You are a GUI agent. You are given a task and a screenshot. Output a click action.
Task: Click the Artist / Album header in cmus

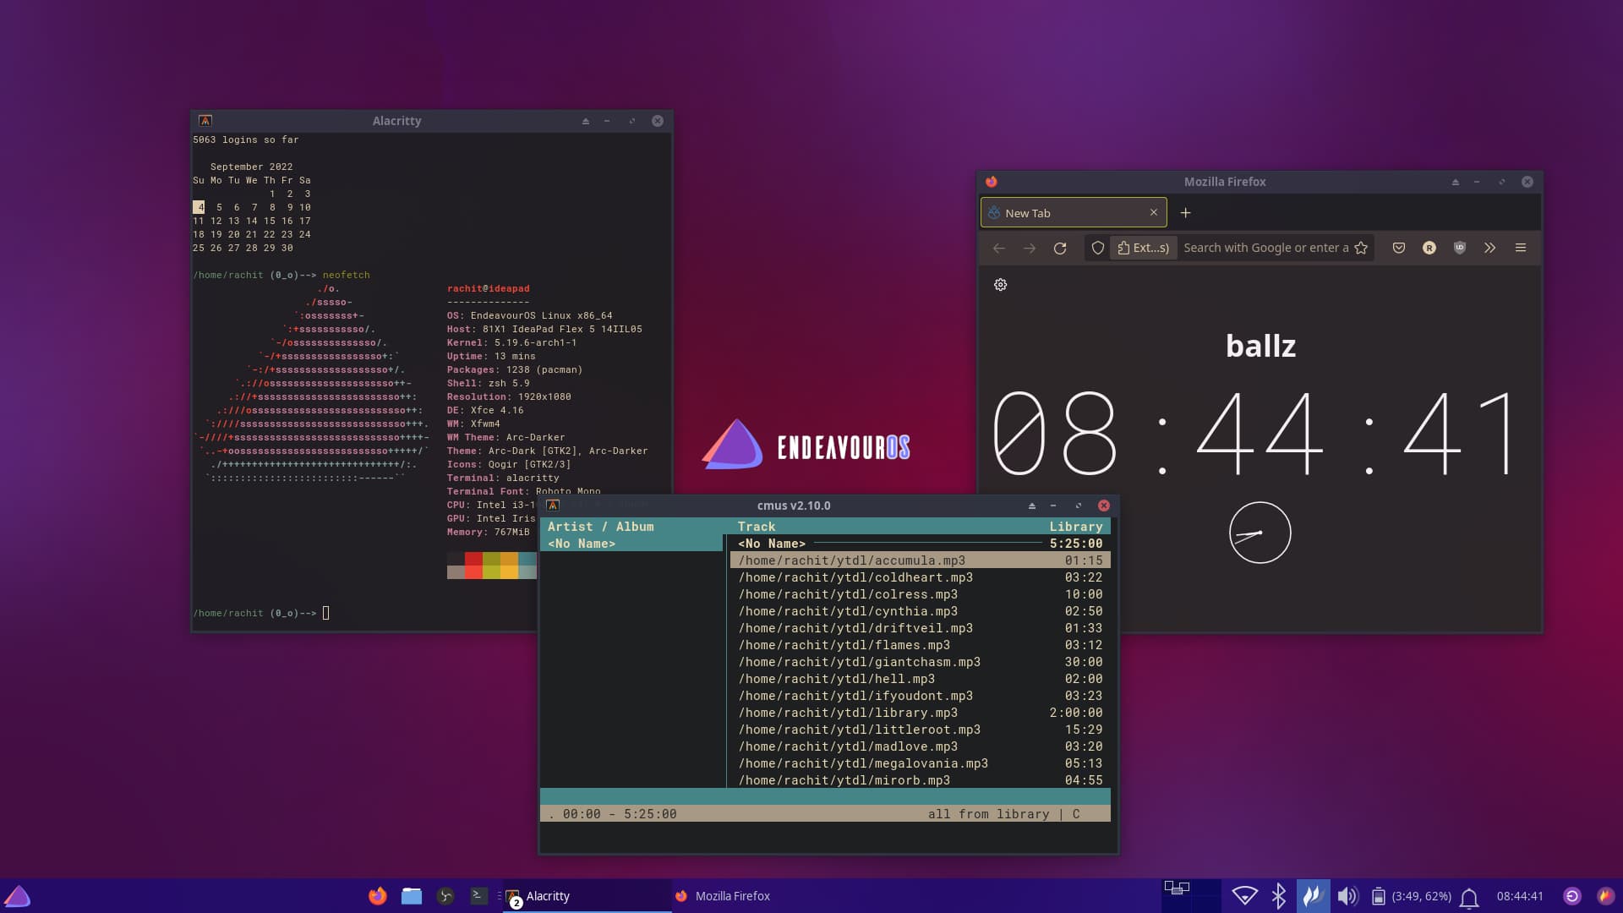coord(601,527)
